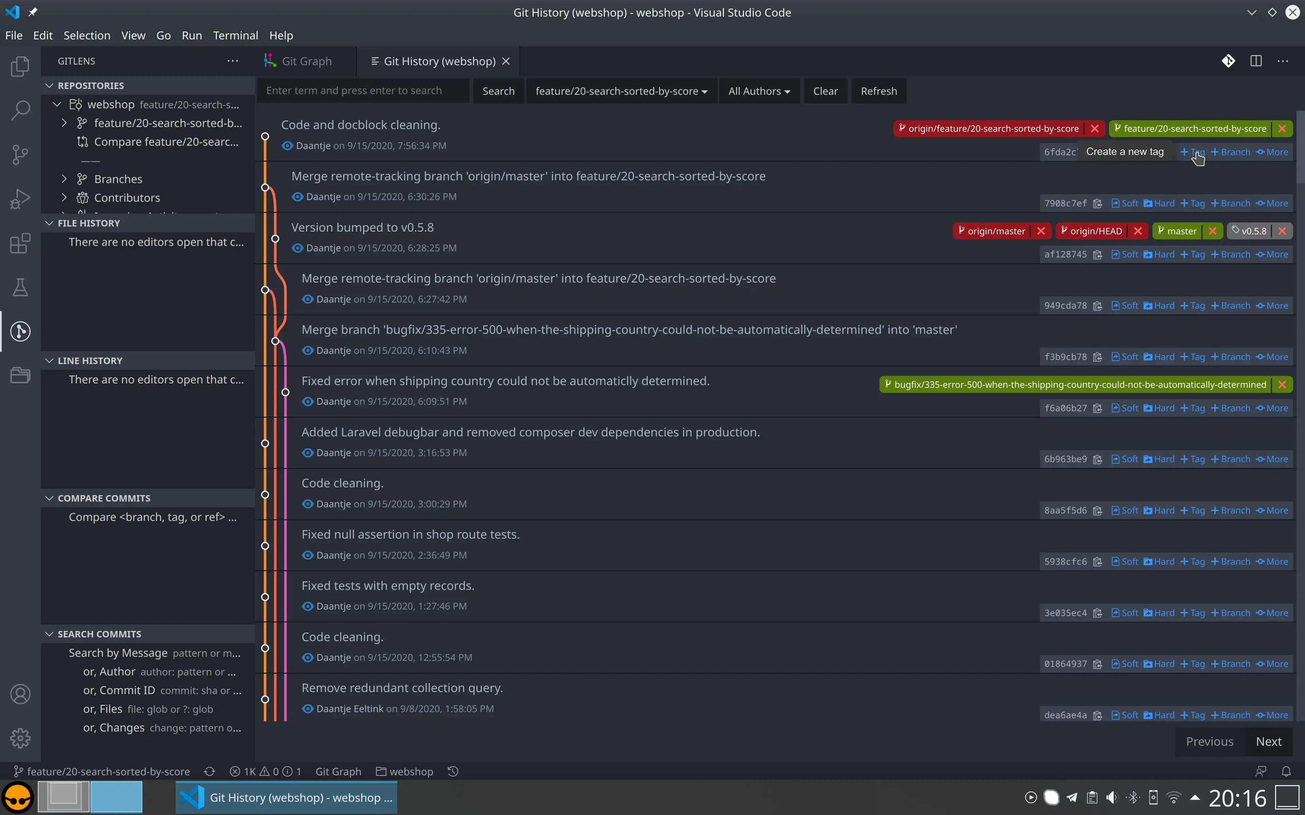Click the synchronize changes icon in status bar

click(x=210, y=771)
